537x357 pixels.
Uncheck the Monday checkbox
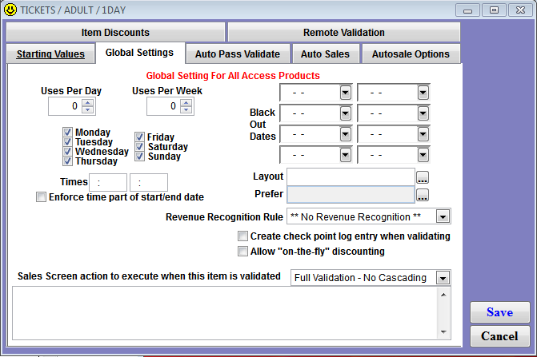[67, 132]
